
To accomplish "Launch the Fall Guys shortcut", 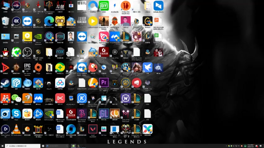I will tap(104, 130).
